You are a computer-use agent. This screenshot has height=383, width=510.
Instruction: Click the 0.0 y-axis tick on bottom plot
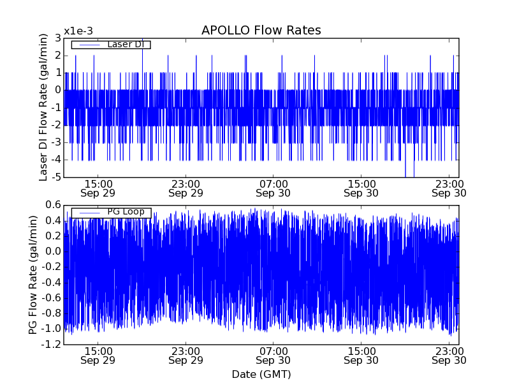54,252
